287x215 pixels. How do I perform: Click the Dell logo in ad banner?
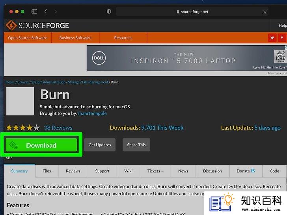pos(99,58)
